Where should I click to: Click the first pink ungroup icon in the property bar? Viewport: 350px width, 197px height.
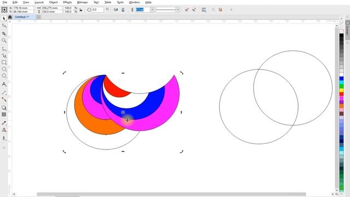[x=187, y=10]
